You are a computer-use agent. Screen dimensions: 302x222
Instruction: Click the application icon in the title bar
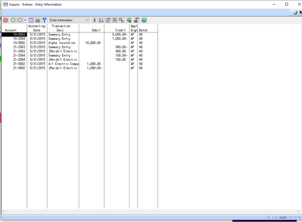tap(5, 4)
